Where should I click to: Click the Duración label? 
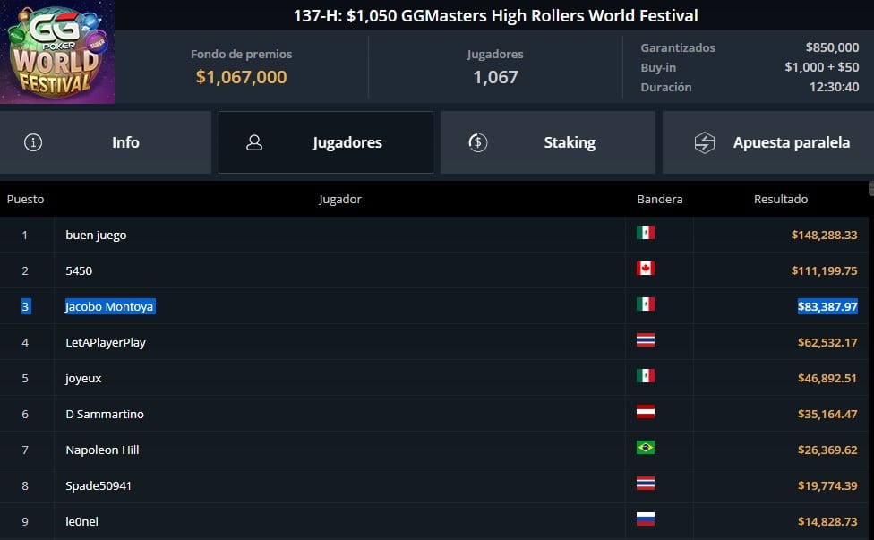pyautogui.click(x=666, y=88)
